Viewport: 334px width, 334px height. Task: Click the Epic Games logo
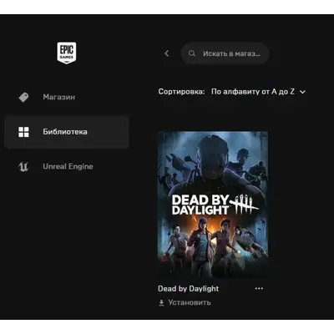67,53
